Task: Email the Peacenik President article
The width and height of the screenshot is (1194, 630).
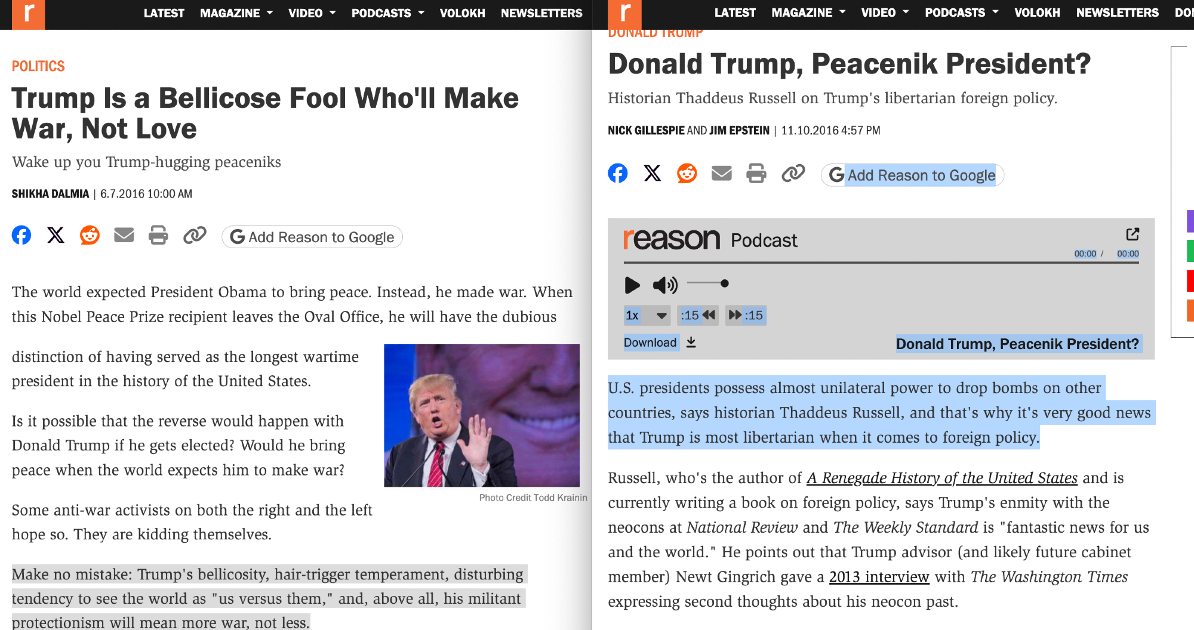Action: [x=721, y=174]
